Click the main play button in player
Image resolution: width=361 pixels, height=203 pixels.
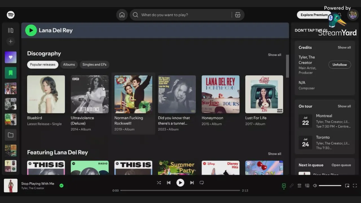pos(180,183)
